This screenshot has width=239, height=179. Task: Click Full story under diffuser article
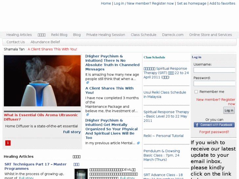(x=72, y=132)
